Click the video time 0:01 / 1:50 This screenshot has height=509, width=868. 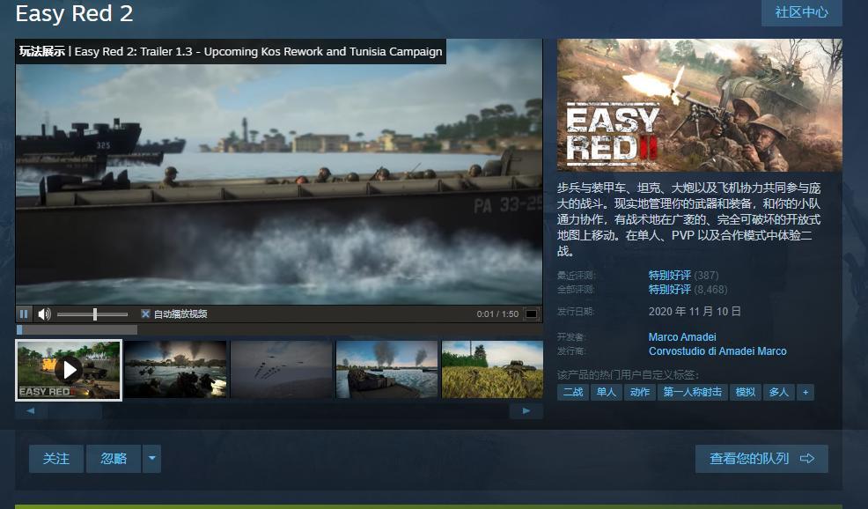(x=497, y=314)
